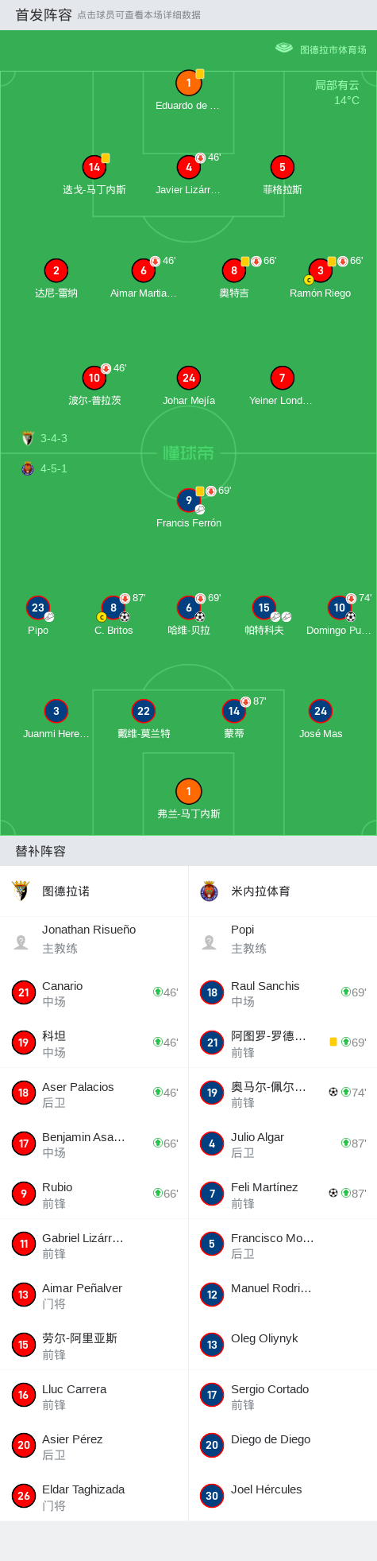377x1561 pixels.
Task: Select Ramón Riego number 3 captain badge
Action: click(x=320, y=270)
